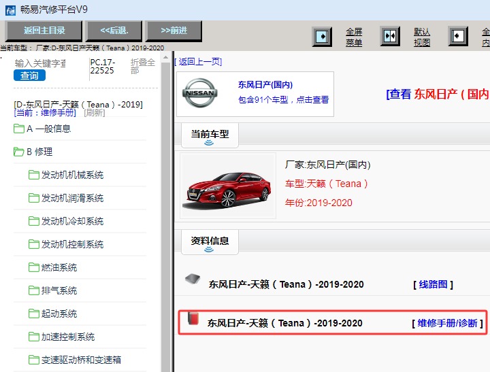
Task: Click the left tree scrollbar up arrow
Action: coord(165,58)
